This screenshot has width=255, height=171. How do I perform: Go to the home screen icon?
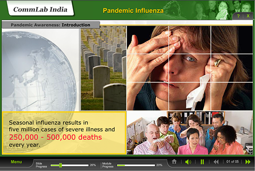(174, 162)
